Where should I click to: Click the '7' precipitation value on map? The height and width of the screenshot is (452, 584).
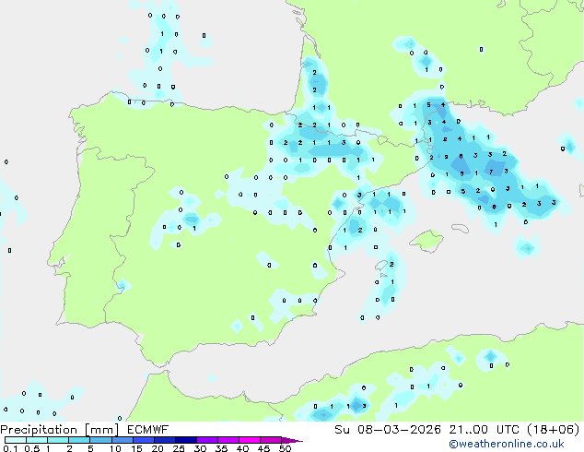coord(491,172)
